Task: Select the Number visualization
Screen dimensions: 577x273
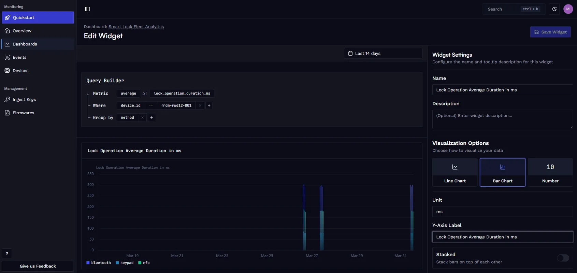Action: [x=550, y=172]
